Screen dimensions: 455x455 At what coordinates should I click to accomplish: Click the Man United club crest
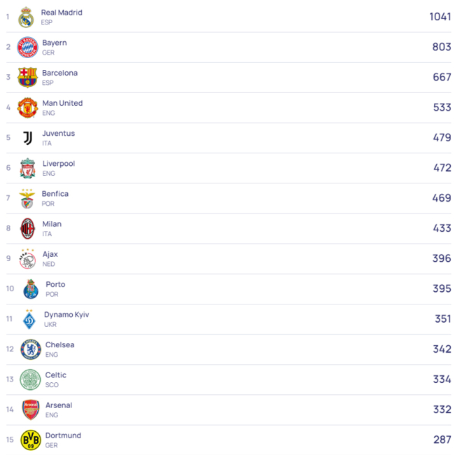coord(27,108)
